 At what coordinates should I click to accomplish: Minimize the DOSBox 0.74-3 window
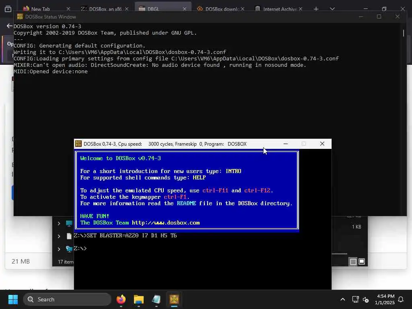coord(286,144)
